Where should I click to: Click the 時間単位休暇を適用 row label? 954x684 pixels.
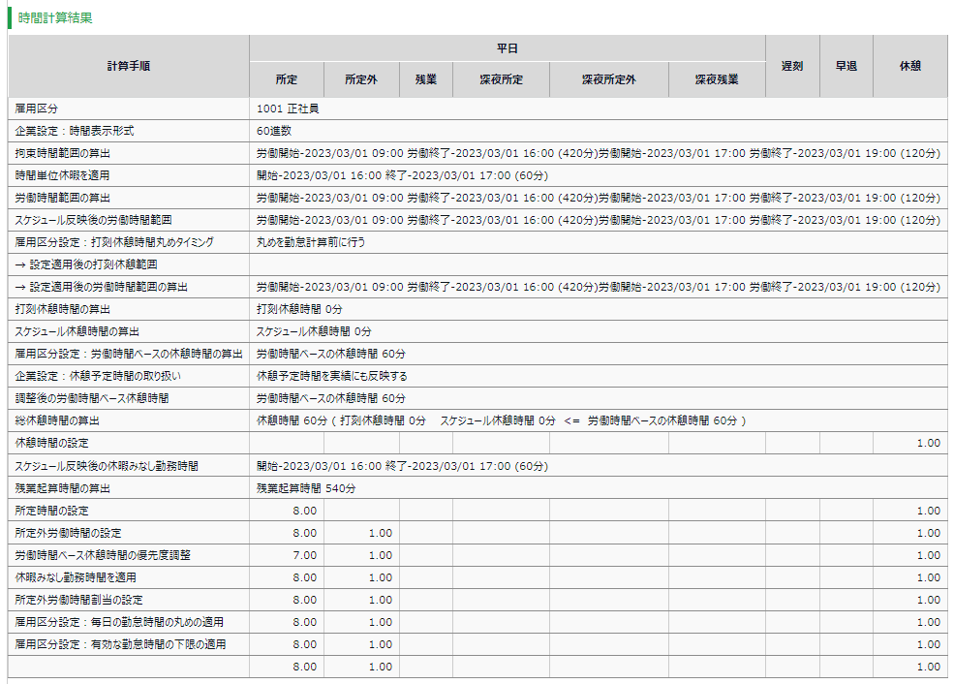[x=63, y=175]
